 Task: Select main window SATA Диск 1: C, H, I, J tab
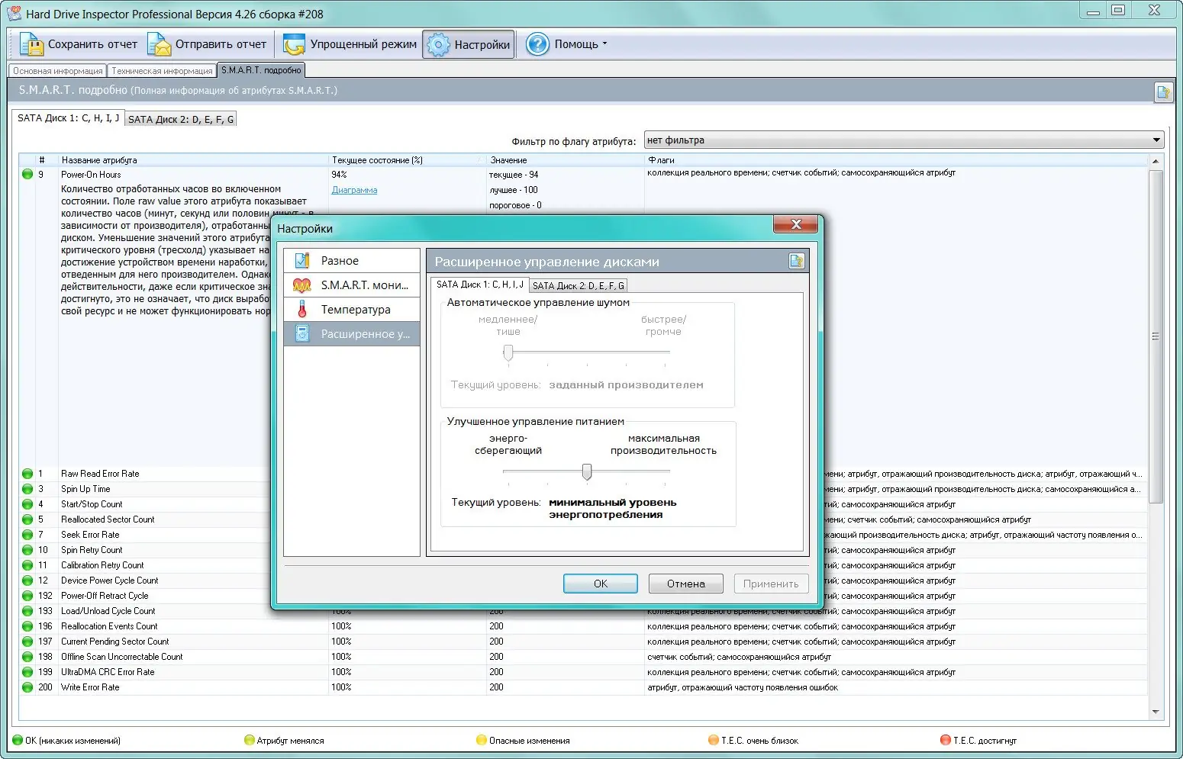click(x=68, y=118)
